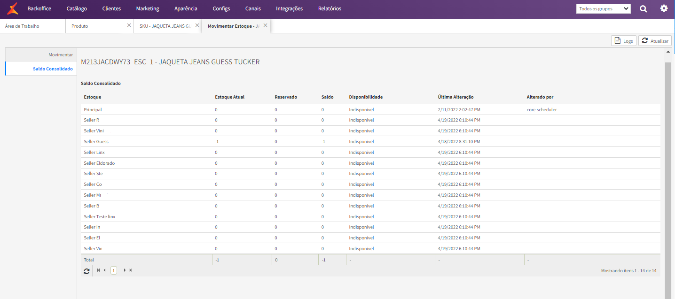Click the Atualizar button
Screen dimensions: 675x299
coord(655,41)
